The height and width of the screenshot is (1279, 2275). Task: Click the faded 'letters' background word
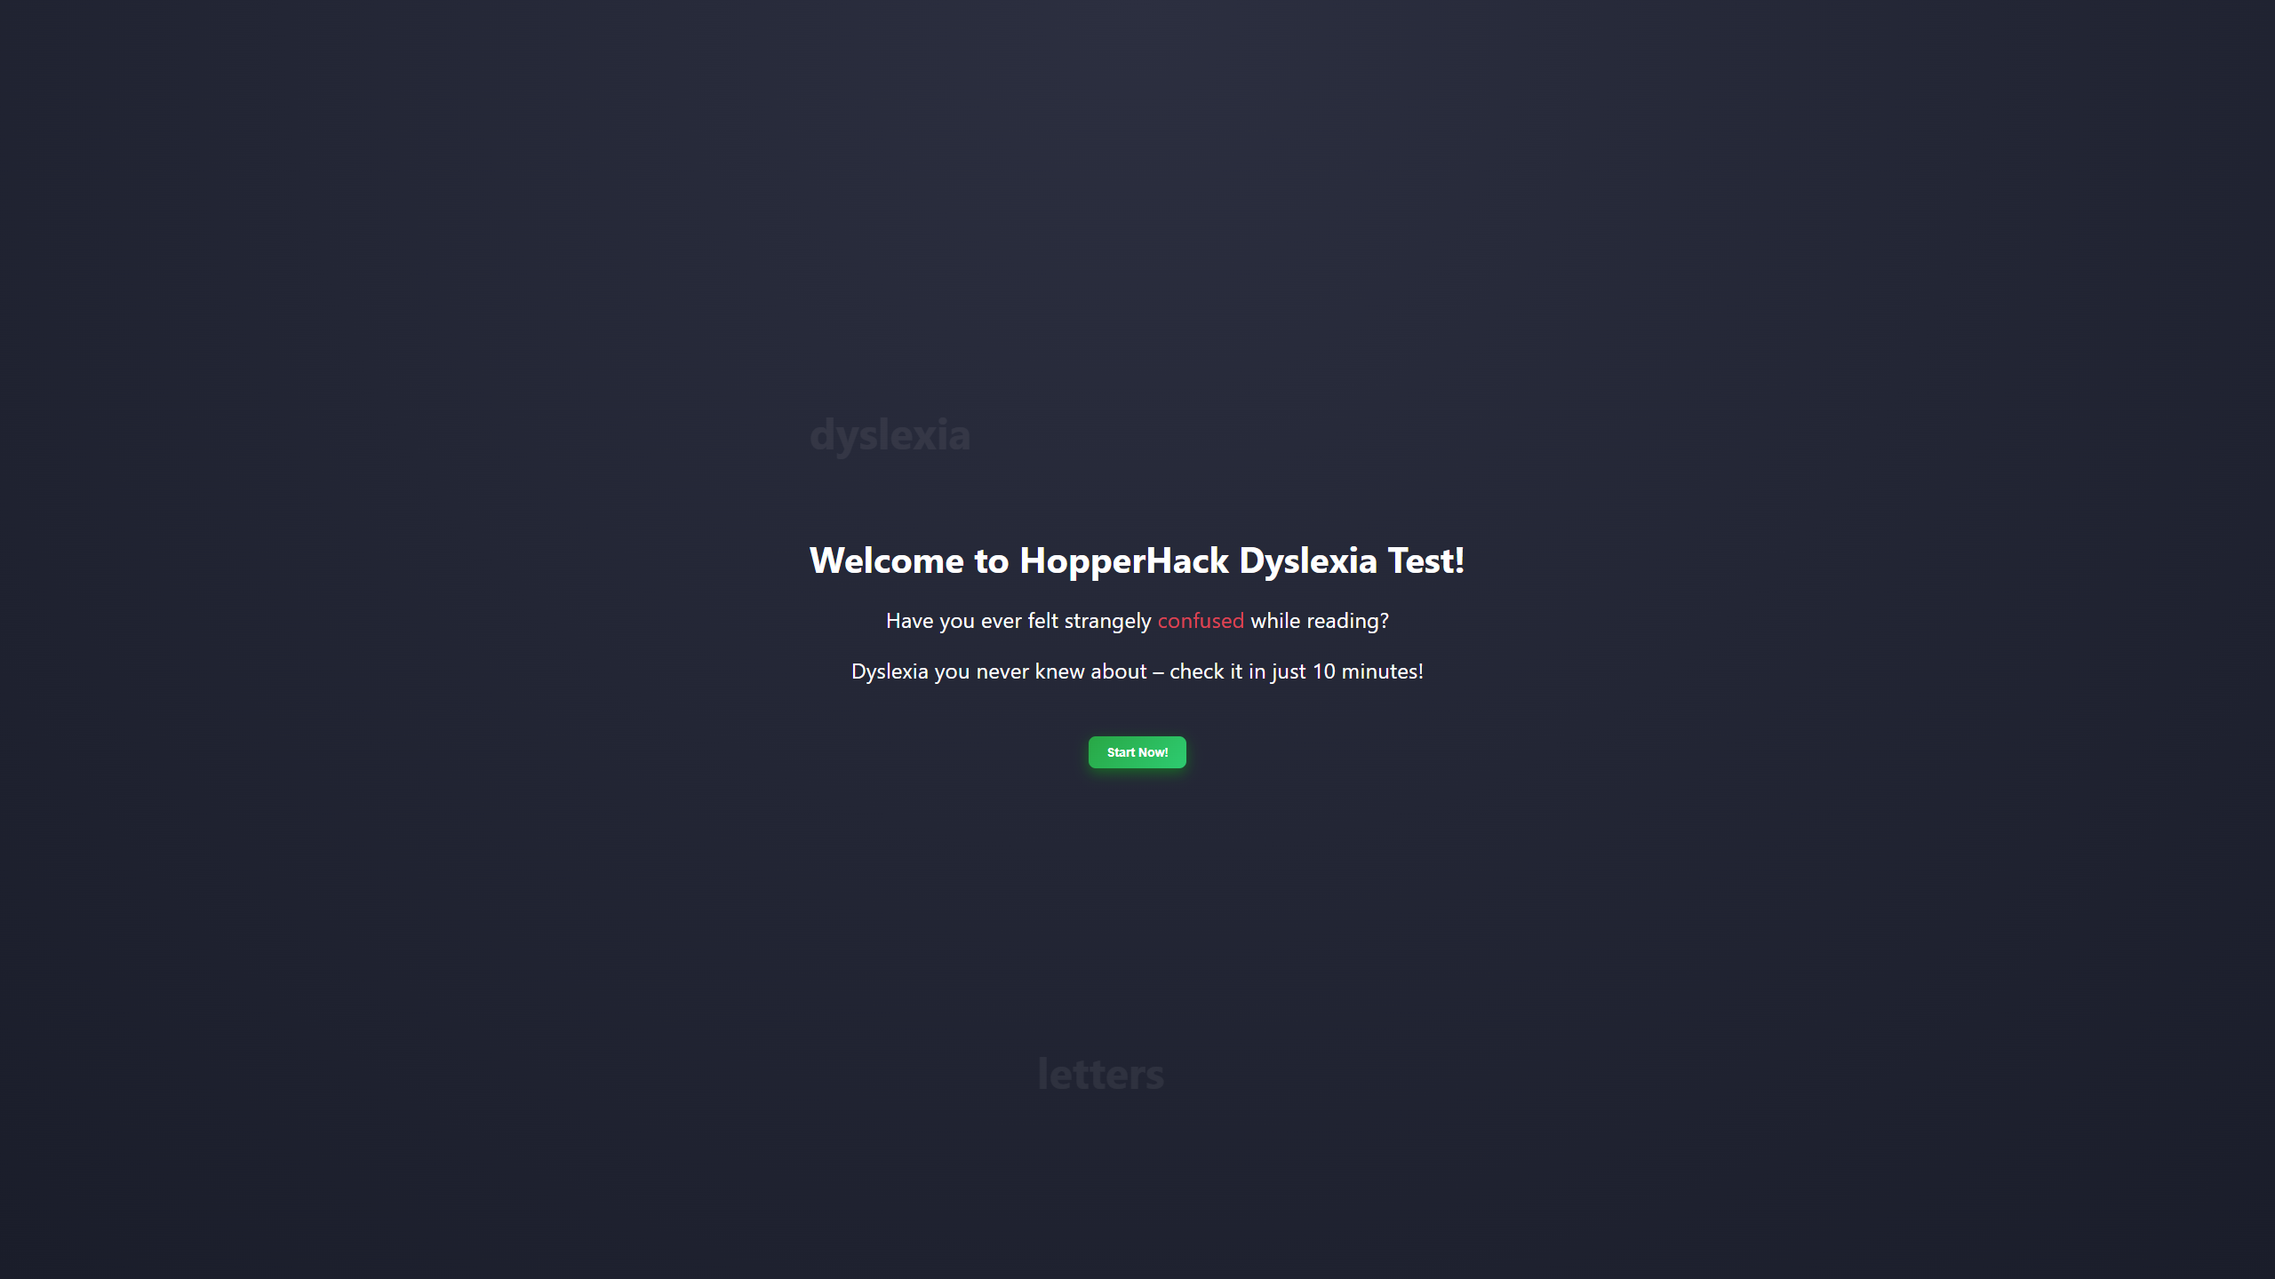pos(1100,1074)
